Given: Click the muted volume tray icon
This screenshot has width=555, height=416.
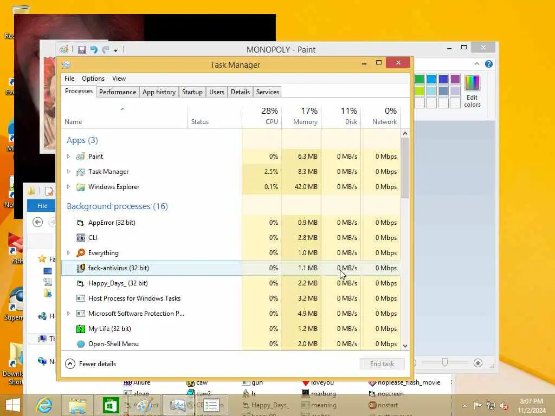Looking at the screenshot, I should click(504, 405).
